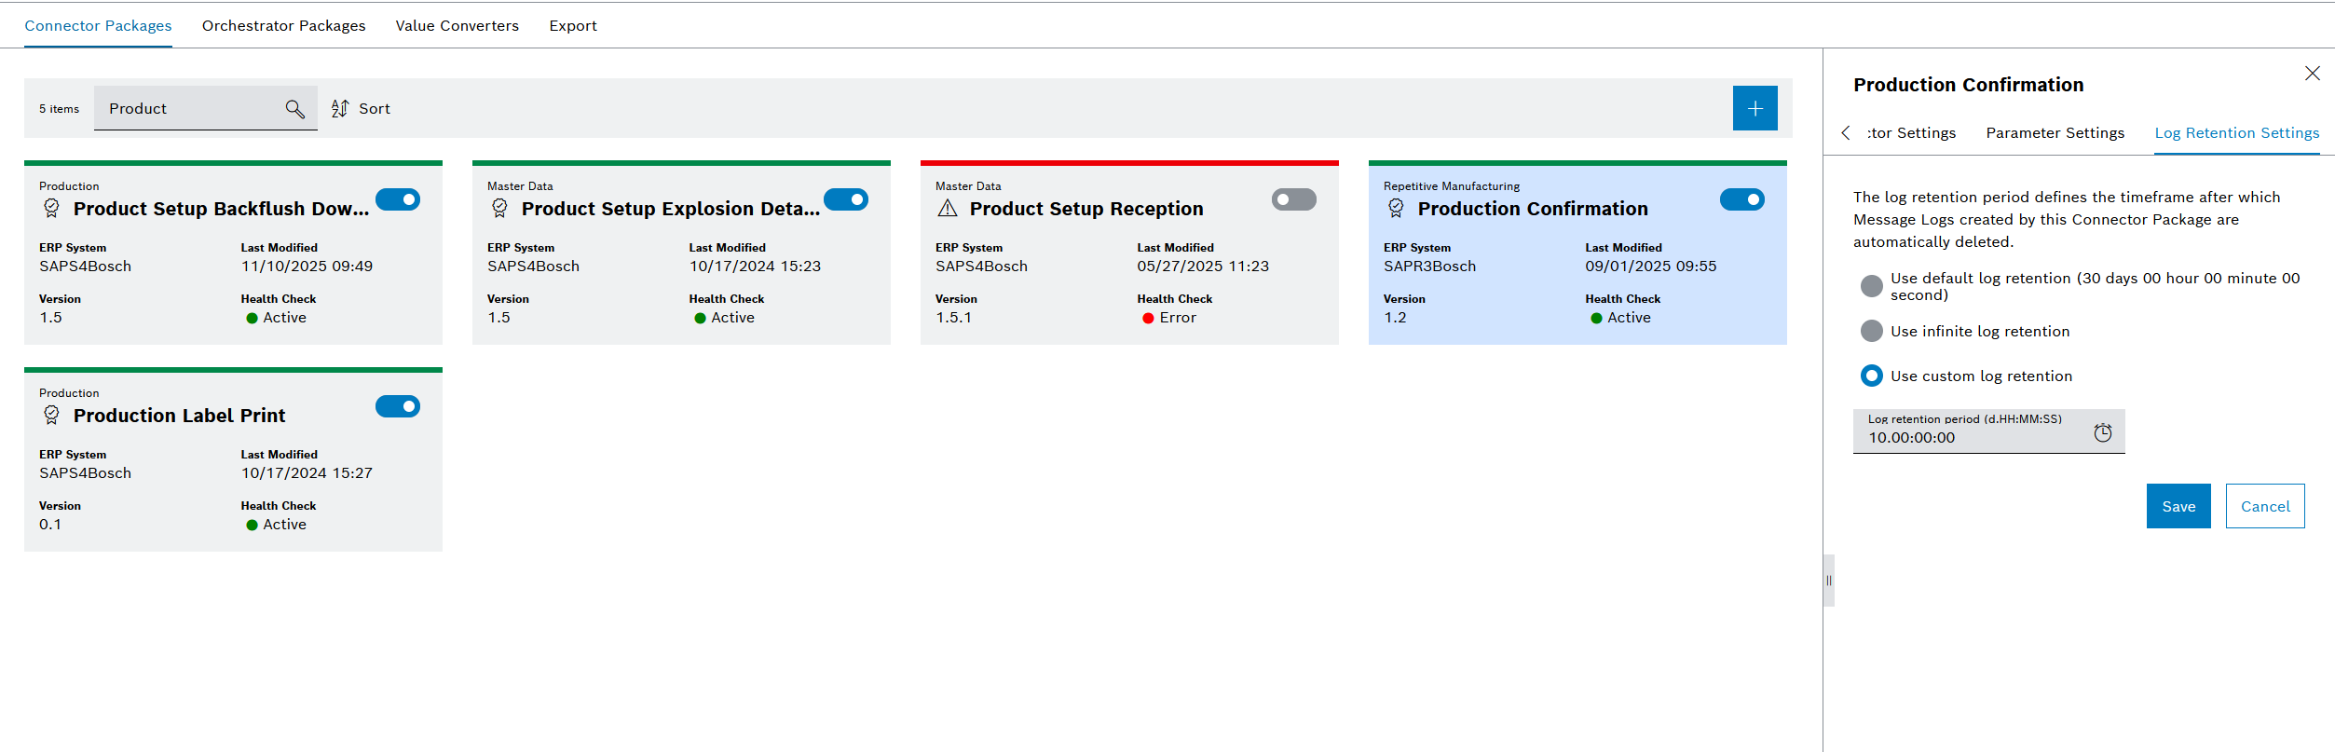Screen dimensions: 2335x752
Task: Close the Production Confirmation side panel
Action: click(x=2312, y=74)
